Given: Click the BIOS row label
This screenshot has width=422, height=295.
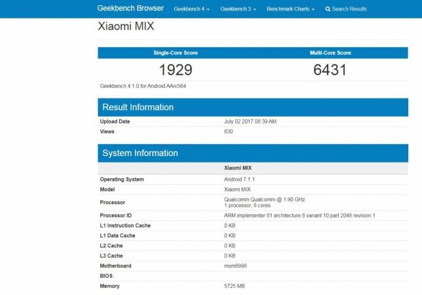Looking at the screenshot, I should pos(106,276).
